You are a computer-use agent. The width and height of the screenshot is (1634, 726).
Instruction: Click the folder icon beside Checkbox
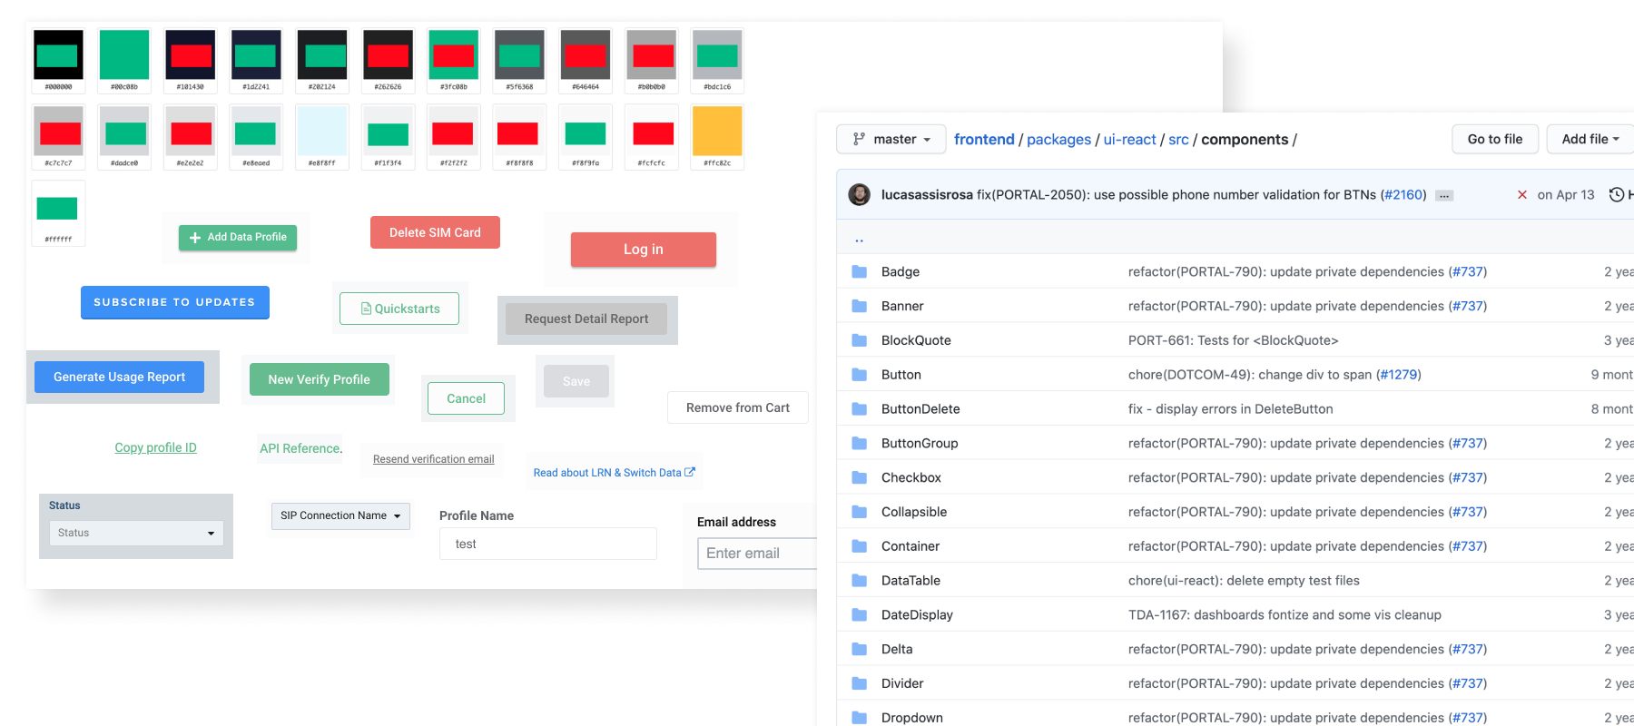(x=859, y=477)
